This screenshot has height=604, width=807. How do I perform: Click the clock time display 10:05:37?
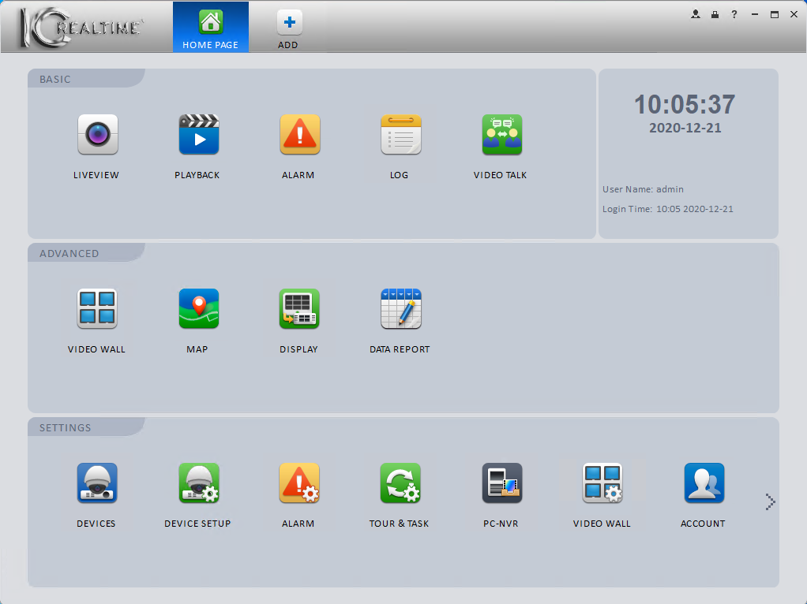coord(685,104)
